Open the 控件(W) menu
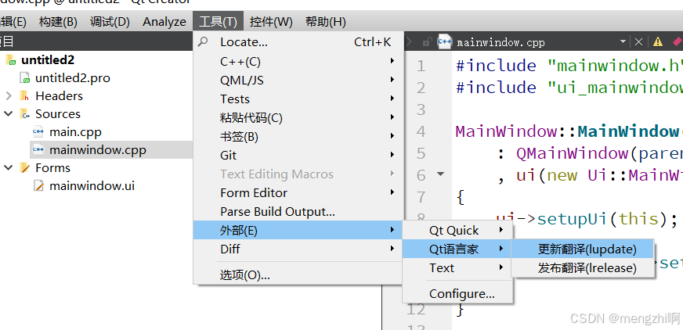This screenshot has width=683, height=330. pyautogui.click(x=271, y=21)
